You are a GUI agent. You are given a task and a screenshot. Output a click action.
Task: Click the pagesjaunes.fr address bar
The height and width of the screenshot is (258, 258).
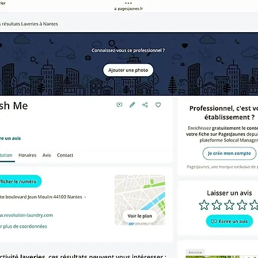(x=128, y=9)
